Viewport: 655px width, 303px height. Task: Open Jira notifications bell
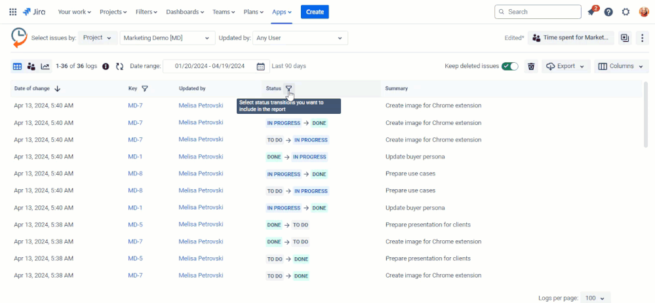tap(591, 12)
